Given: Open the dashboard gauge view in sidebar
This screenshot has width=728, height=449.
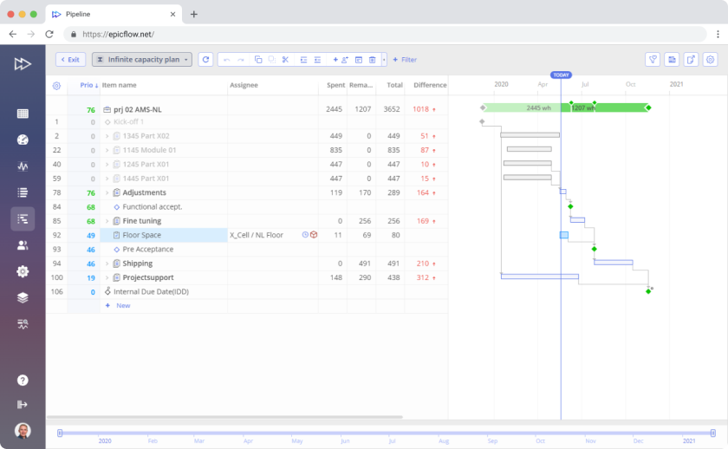Looking at the screenshot, I should point(23,140).
